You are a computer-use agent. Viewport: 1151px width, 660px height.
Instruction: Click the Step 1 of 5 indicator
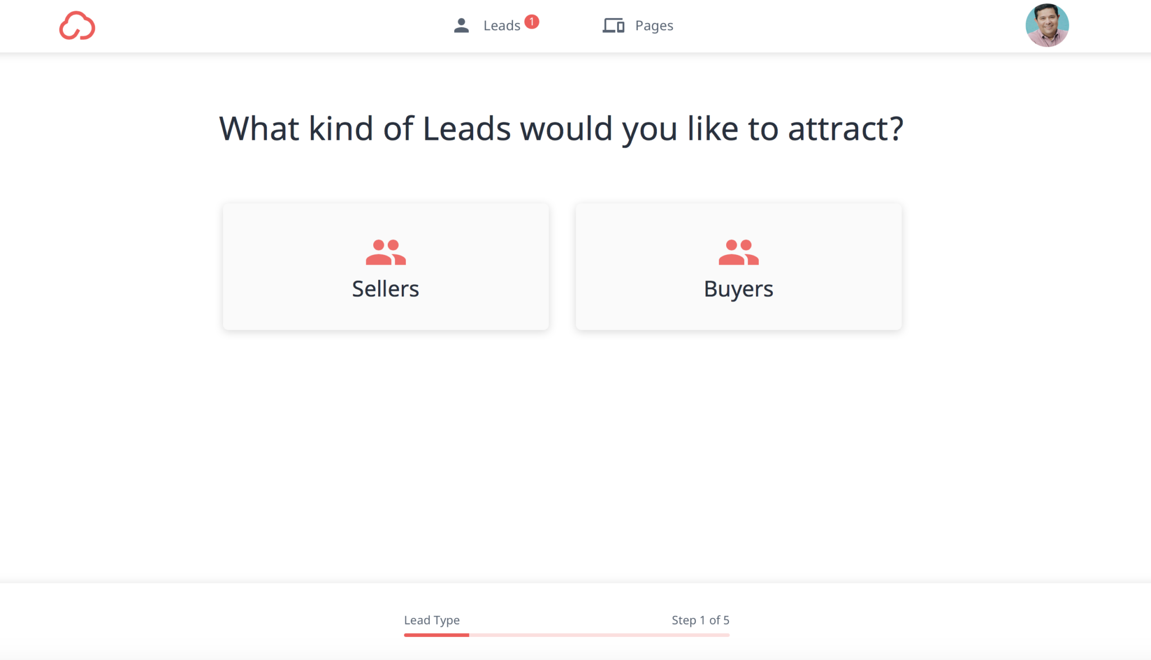pyautogui.click(x=700, y=620)
